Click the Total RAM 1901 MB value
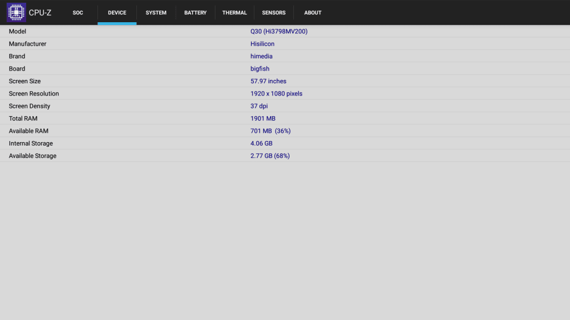 [263, 118]
